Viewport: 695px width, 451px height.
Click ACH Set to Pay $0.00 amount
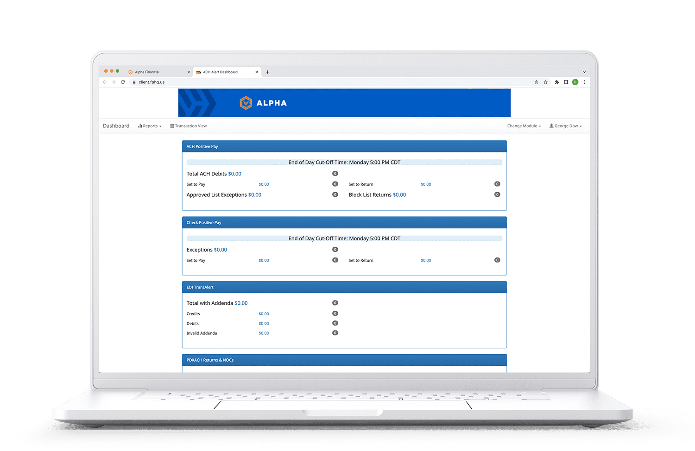(x=264, y=184)
